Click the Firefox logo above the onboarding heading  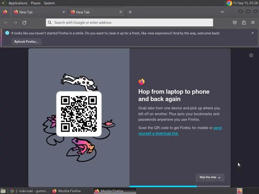[x=142, y=82]
